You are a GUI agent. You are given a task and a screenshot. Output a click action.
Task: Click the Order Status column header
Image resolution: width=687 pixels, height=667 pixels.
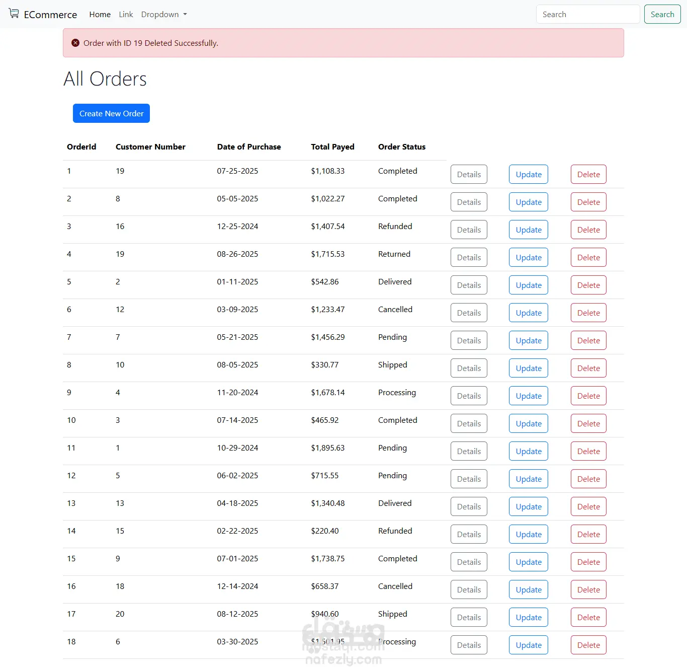click(402, 146)
